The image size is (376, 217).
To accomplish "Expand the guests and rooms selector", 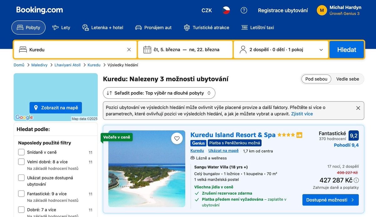I will click(x=281, y=50).
